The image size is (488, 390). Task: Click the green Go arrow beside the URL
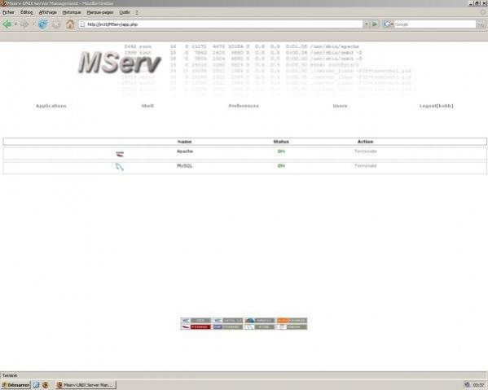375,24
